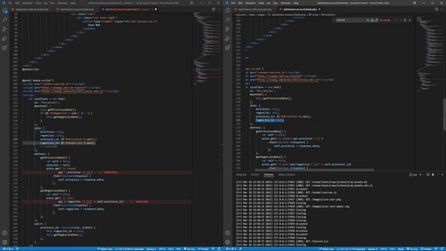This screenshot has height=251, width=446.
Task: Open Search view in left VS Code window
Action: (5, 20)
